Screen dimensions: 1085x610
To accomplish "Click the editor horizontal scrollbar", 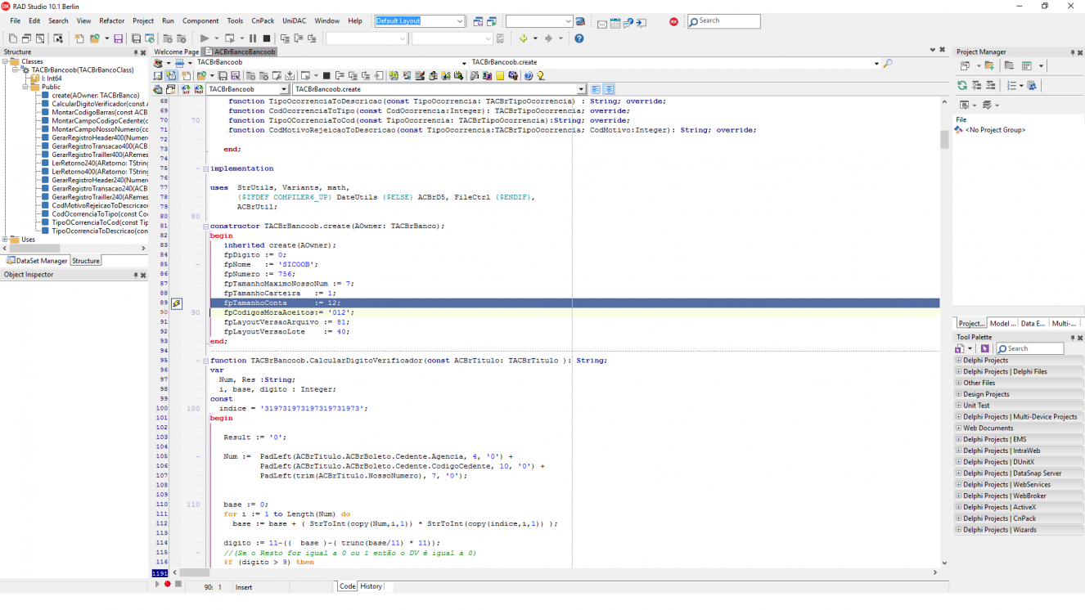I will tap(556, 572).
